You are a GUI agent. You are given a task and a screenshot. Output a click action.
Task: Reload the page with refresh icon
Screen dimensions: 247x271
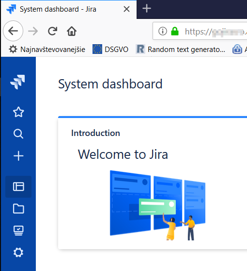pos(52,31)
